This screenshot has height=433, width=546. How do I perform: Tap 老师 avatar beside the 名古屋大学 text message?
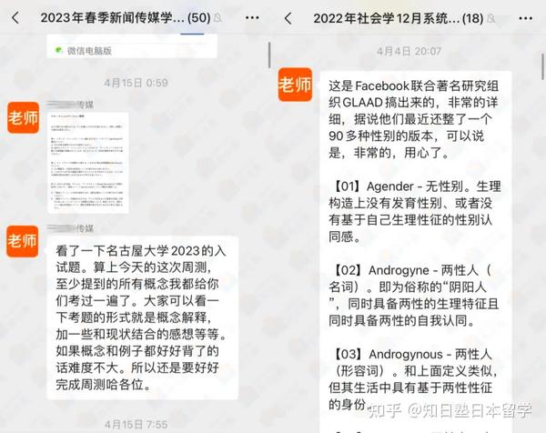(24, 240)
